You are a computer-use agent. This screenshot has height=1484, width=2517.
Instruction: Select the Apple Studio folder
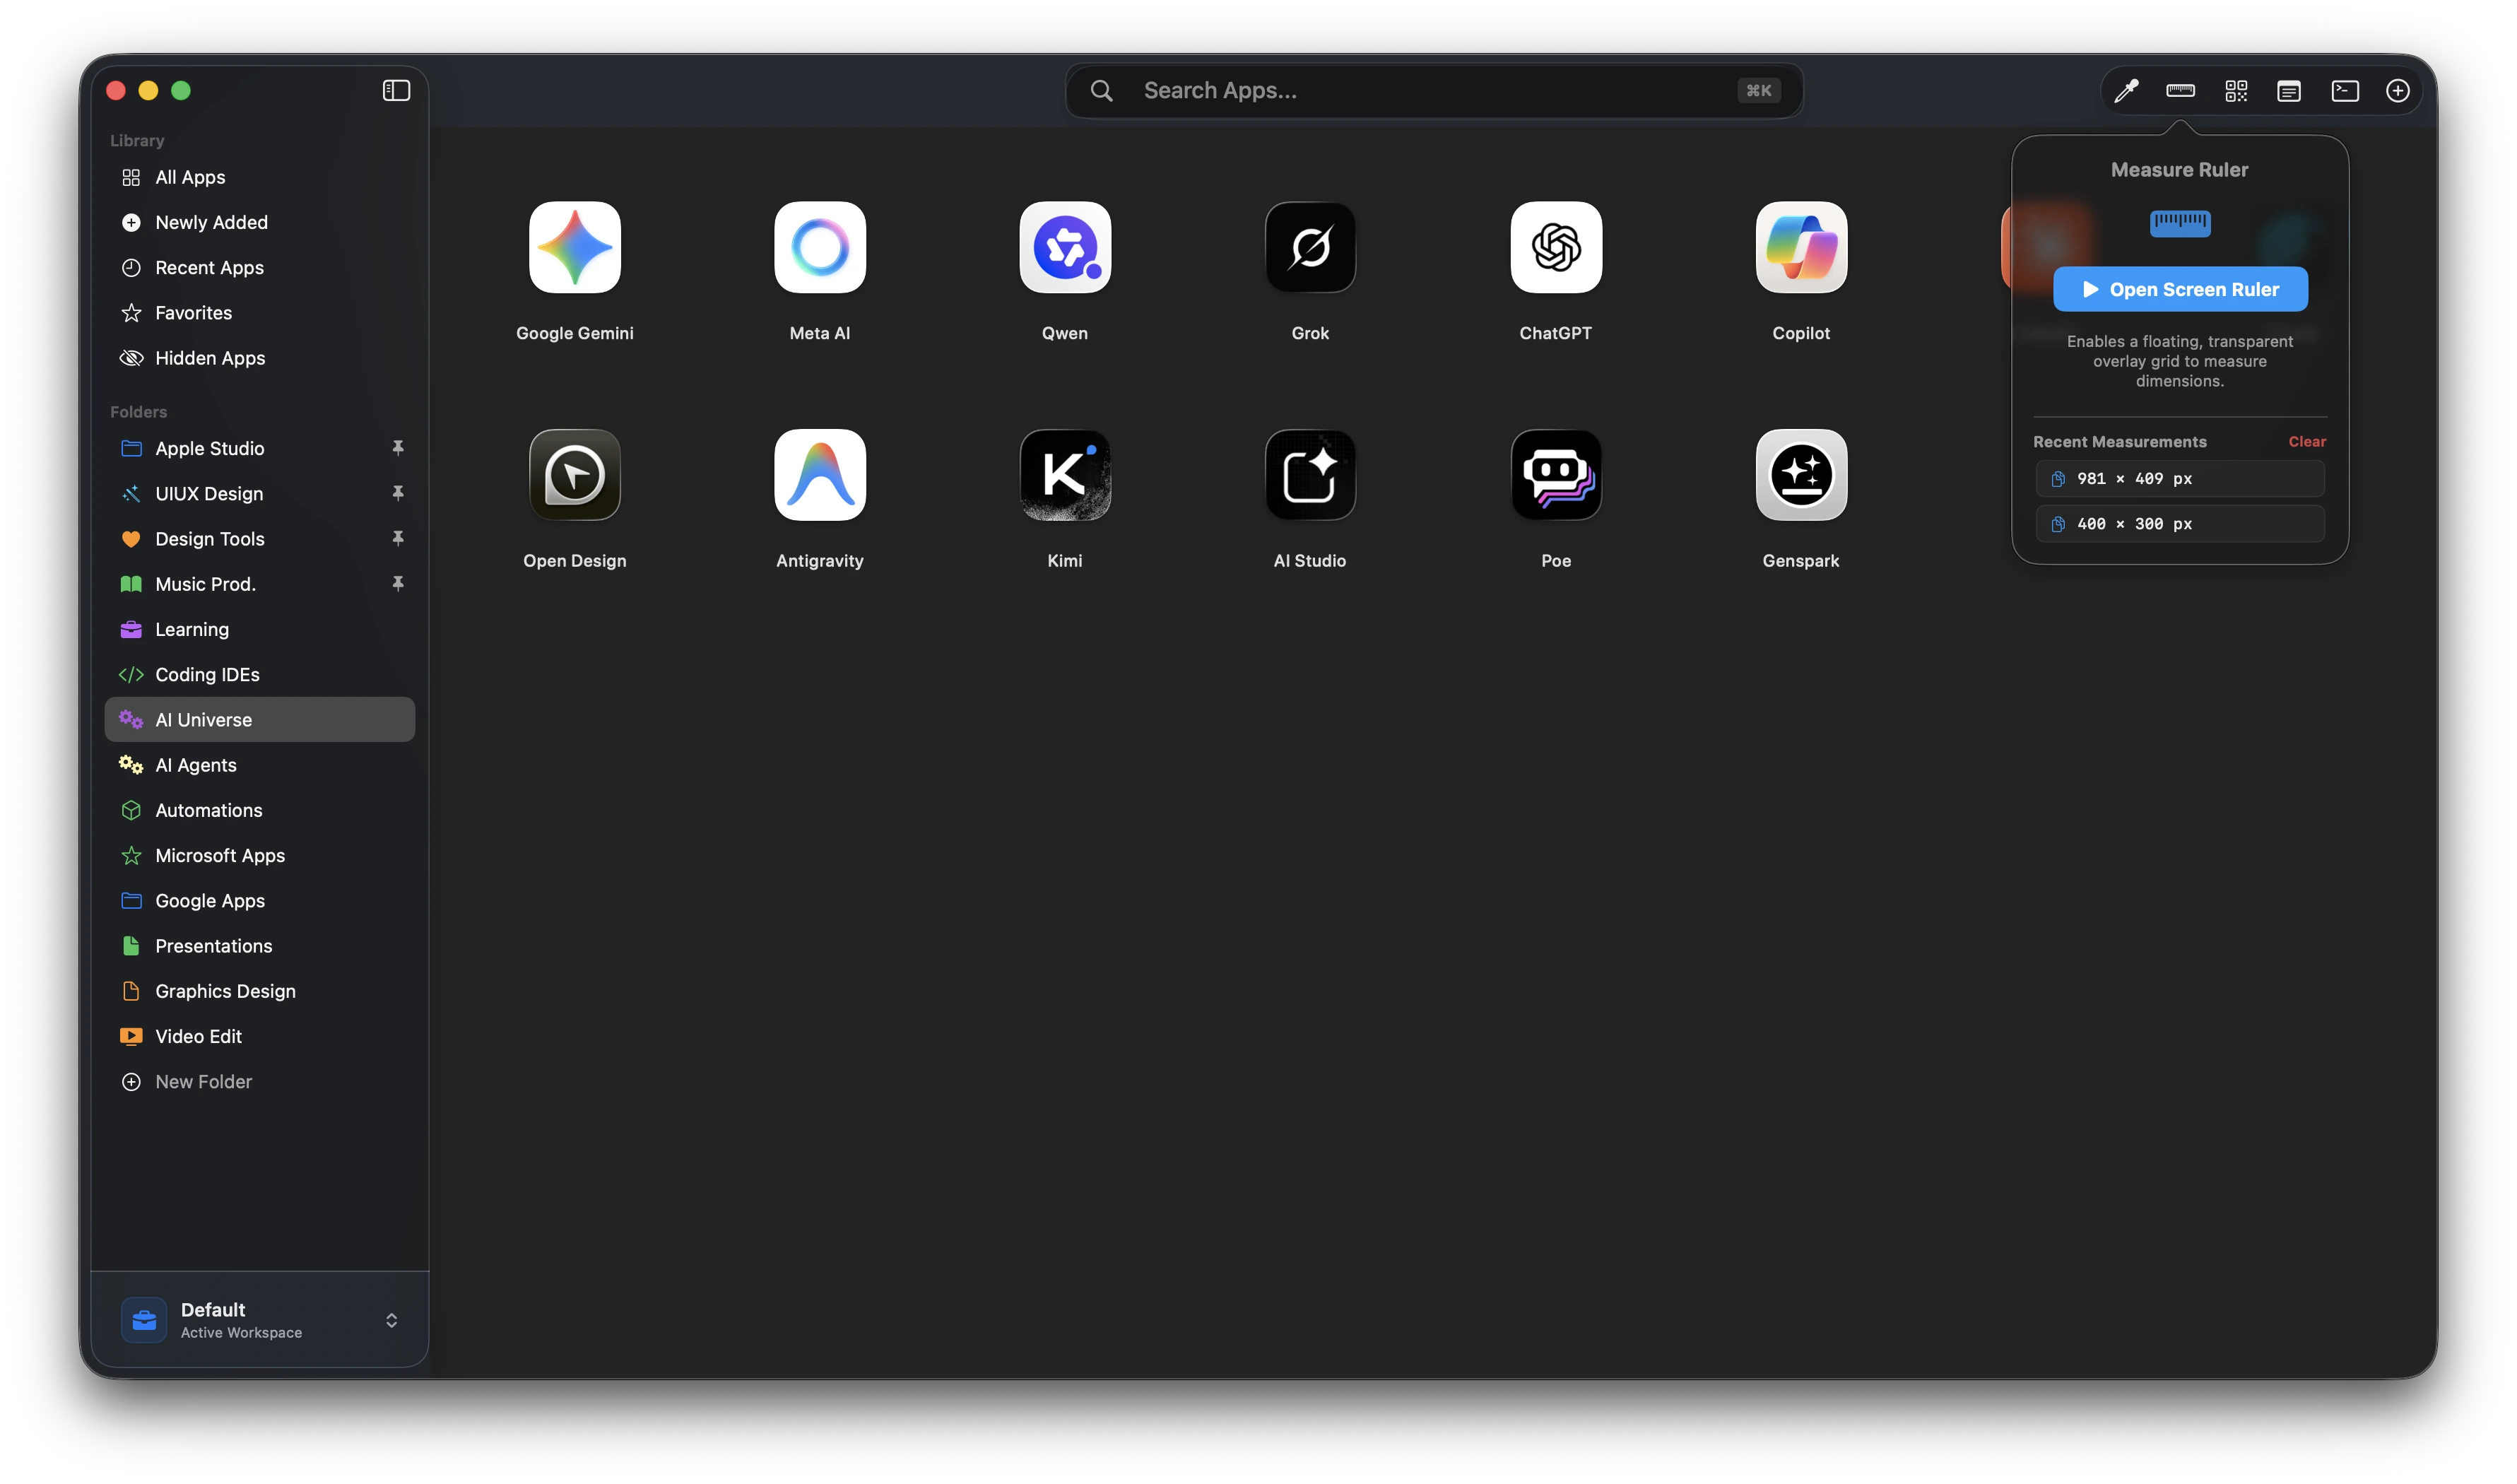point(260,448)
